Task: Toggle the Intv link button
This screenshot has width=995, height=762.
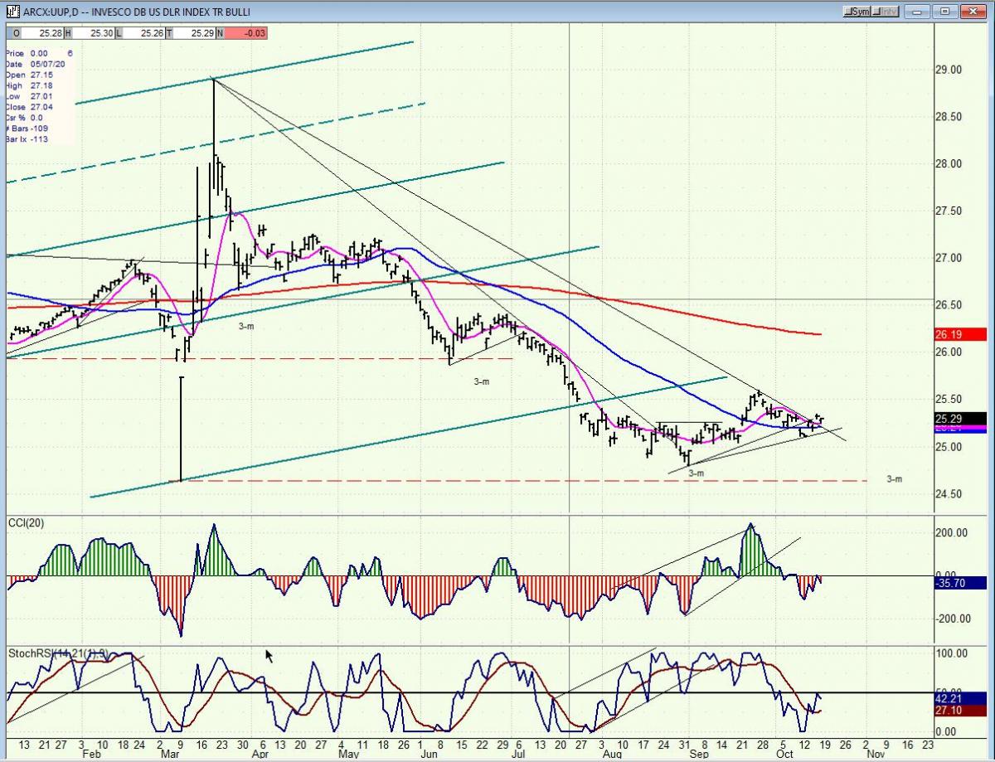Action: [x=886, y=12]
